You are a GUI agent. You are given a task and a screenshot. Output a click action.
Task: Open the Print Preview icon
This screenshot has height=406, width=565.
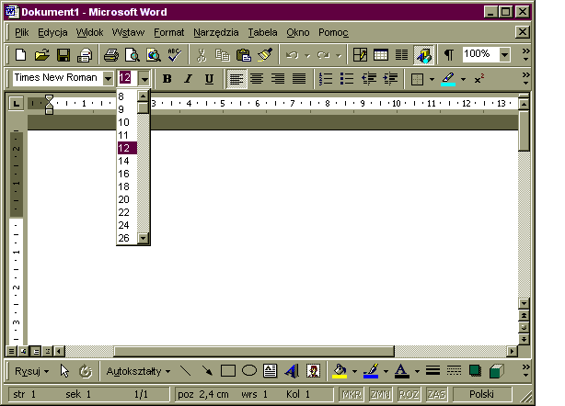coord(132,55)
